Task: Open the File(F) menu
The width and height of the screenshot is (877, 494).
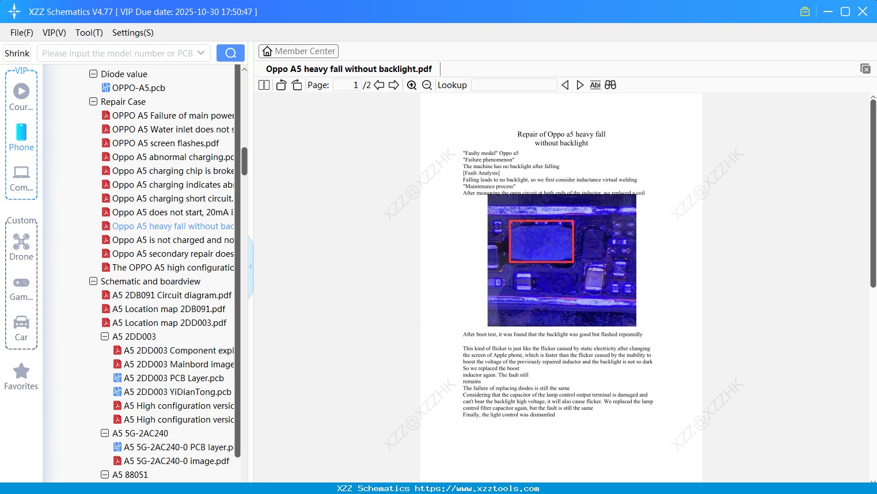Action: pos(22,32)
